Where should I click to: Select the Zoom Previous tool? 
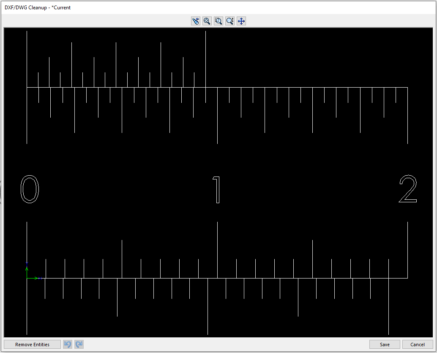195,21
